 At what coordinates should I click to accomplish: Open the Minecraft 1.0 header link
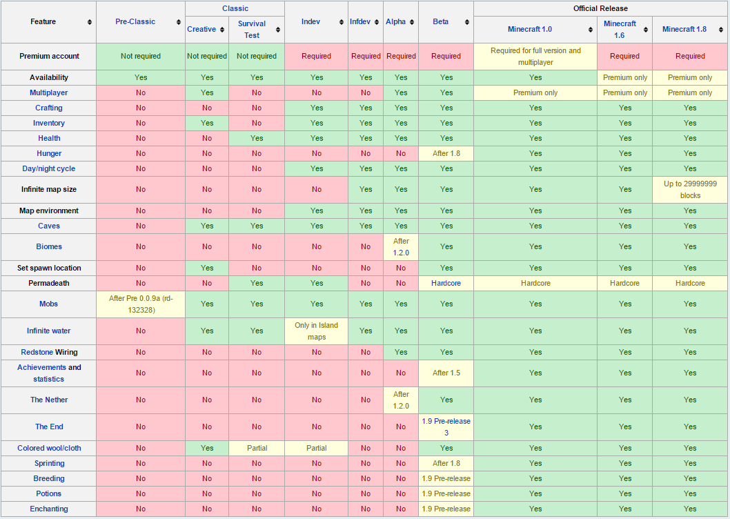[530, 29]
